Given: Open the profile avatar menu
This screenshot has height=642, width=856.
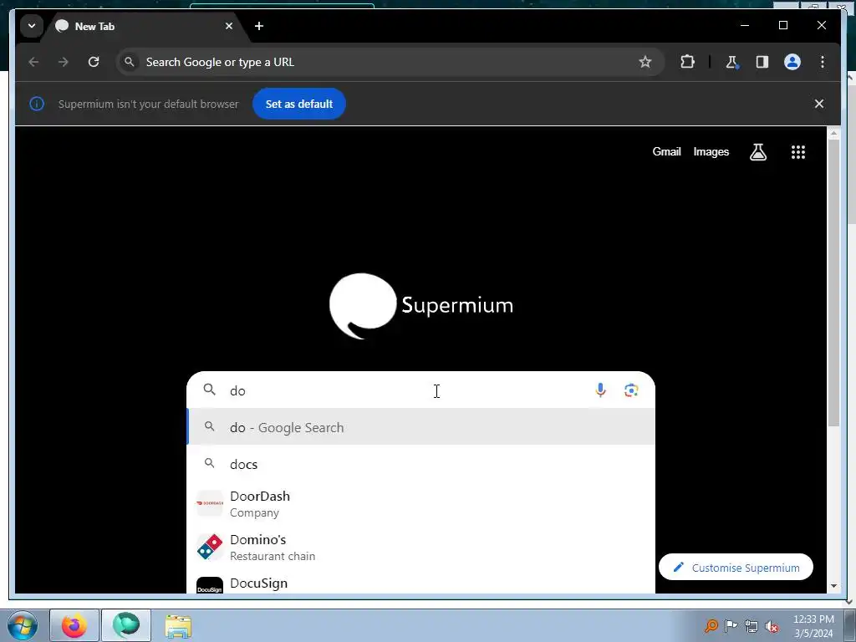Looking at the screenshot, I should [x=792, y=62].
